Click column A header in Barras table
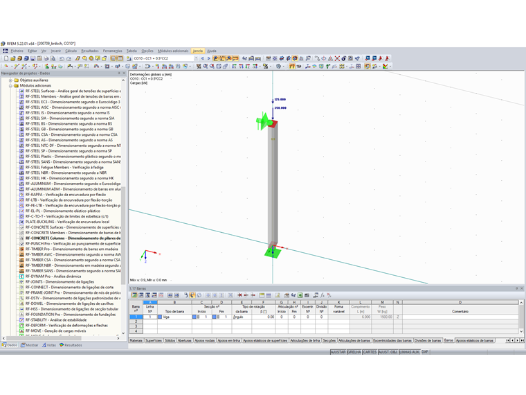The height and width of the screenshot is (395, 526). click(x=150, y=302)
